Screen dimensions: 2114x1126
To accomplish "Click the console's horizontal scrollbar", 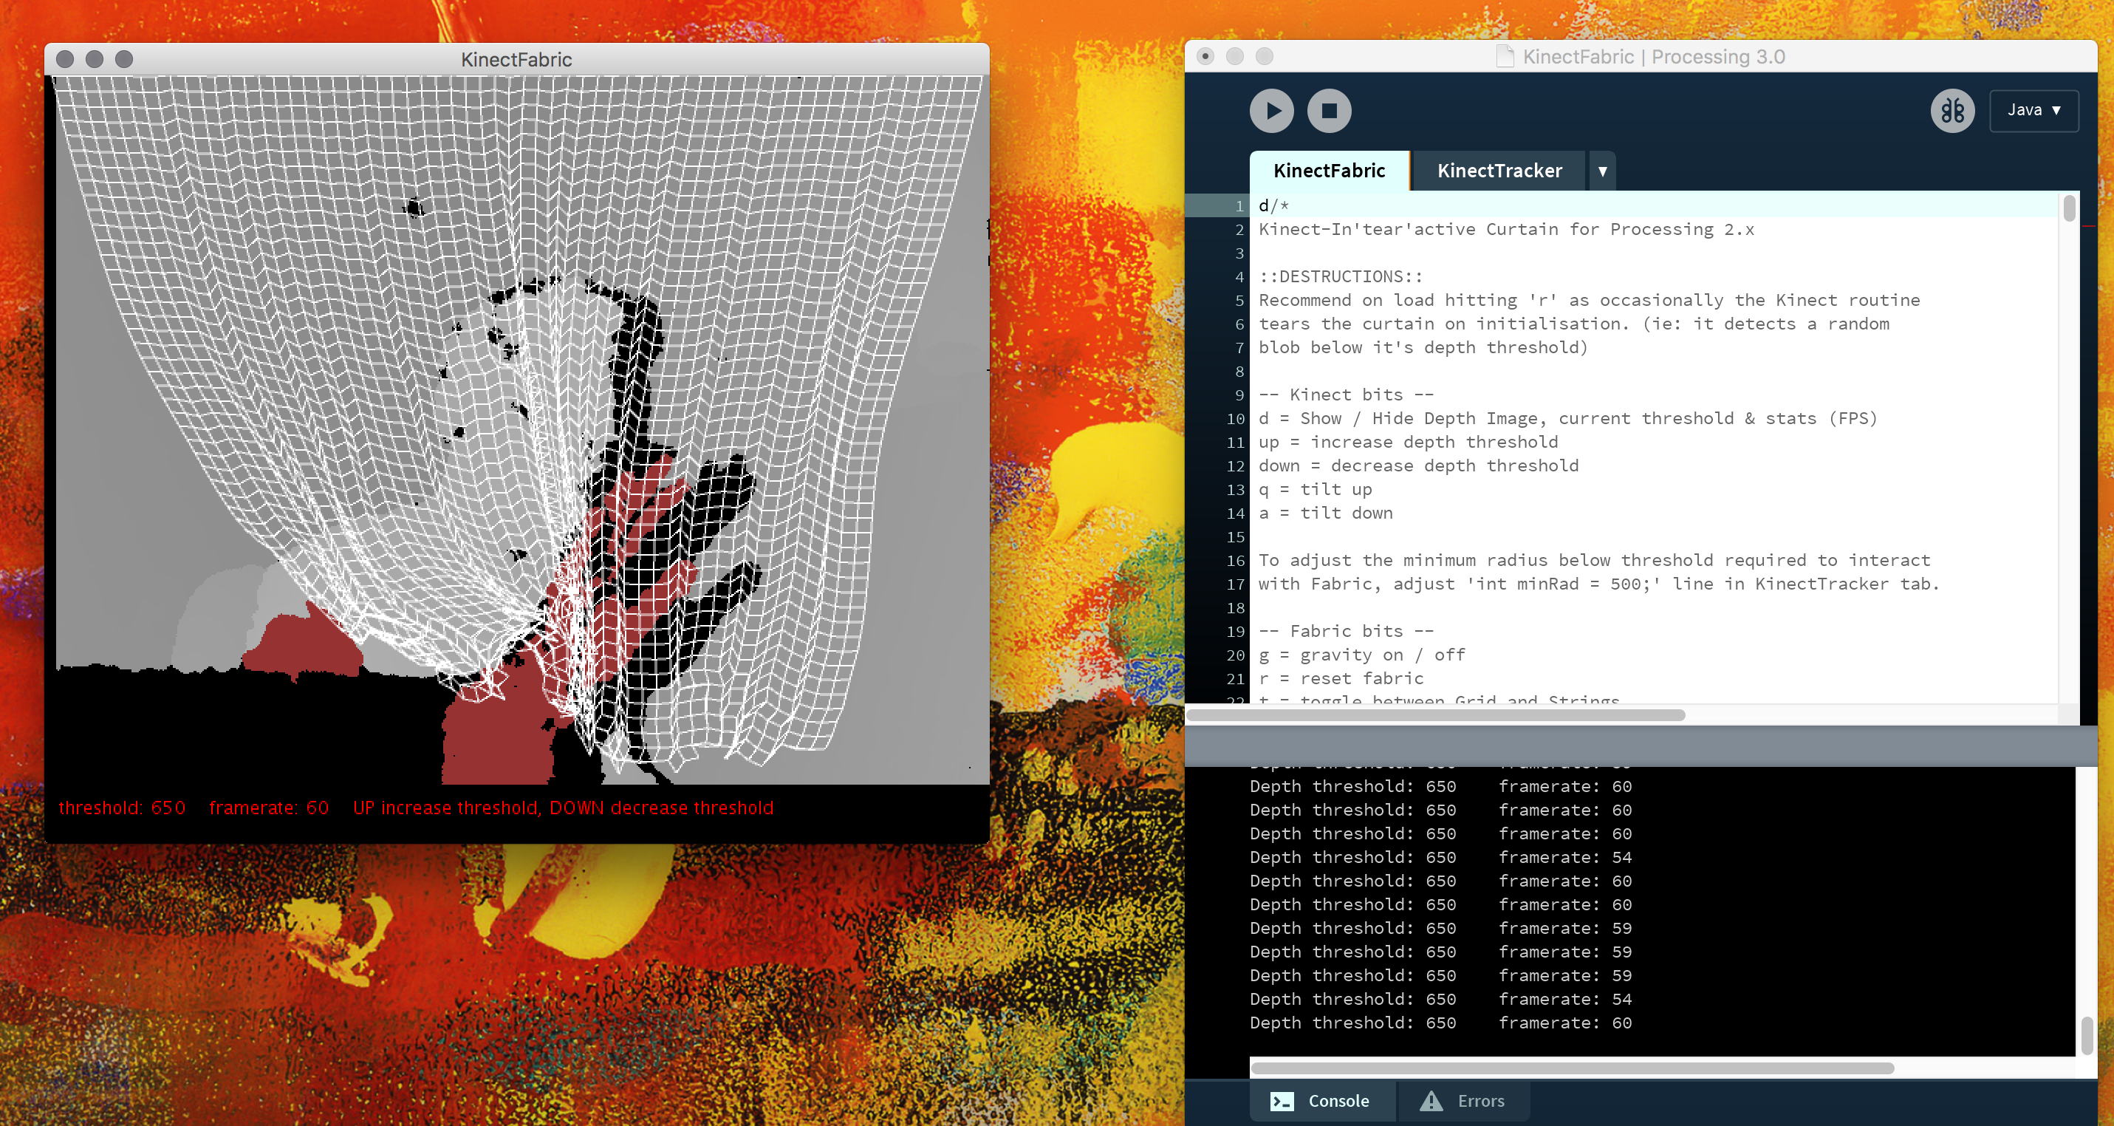I will click(1572, 1068).
